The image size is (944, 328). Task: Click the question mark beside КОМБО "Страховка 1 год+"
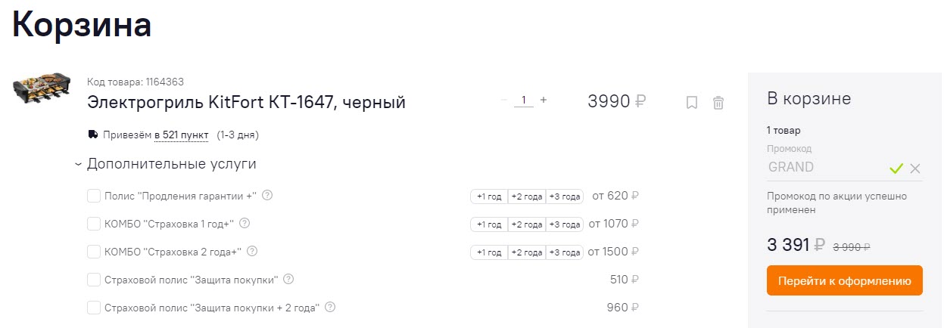pyautogui.click(x=245, y=224)
